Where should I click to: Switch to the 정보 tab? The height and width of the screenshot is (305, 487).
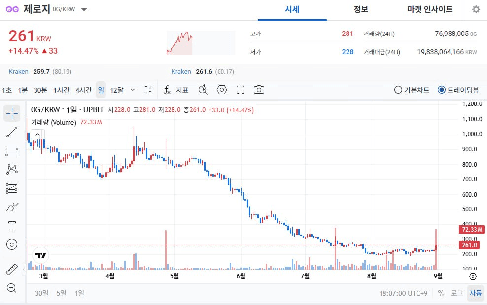pos(361,10)
